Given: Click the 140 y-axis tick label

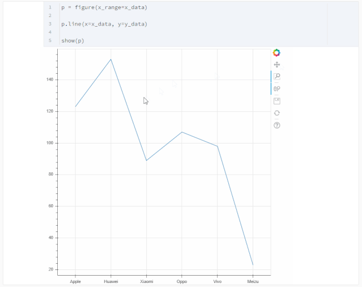Looking at the screenshot, I should [x=50, y=80].
